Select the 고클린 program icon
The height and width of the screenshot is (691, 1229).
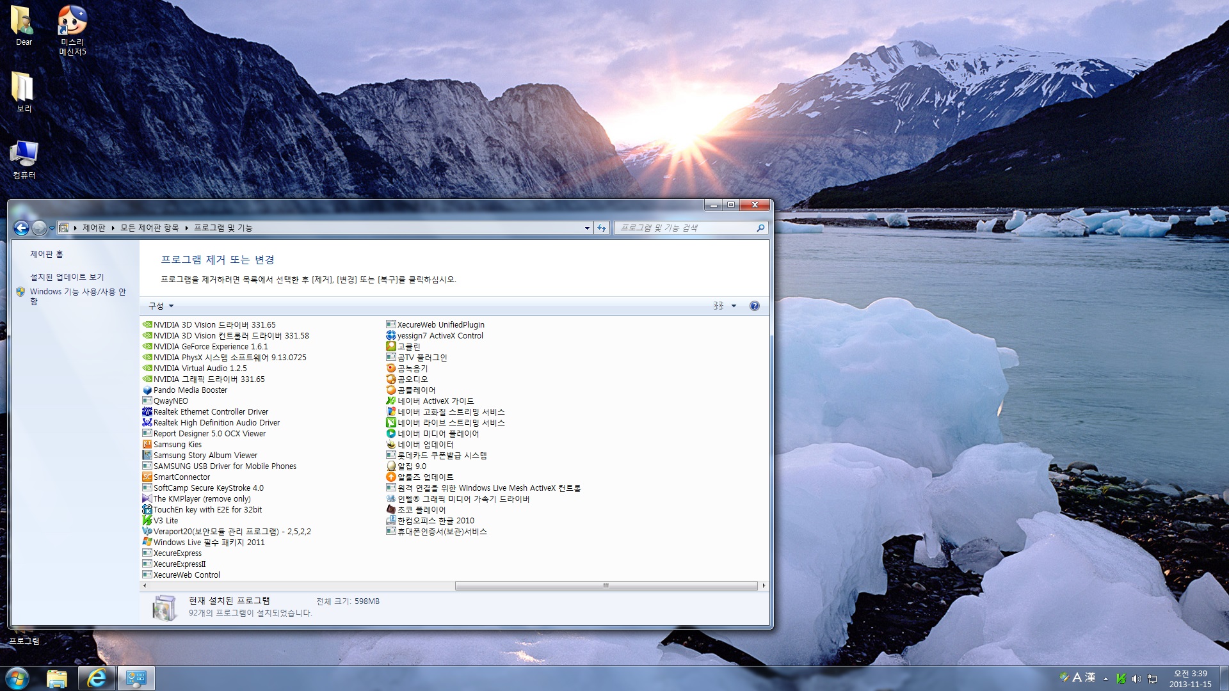(391, 347)
